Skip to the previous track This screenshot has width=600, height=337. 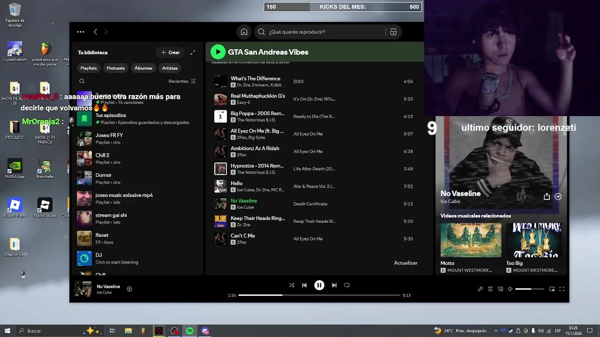tap(304, 285)
